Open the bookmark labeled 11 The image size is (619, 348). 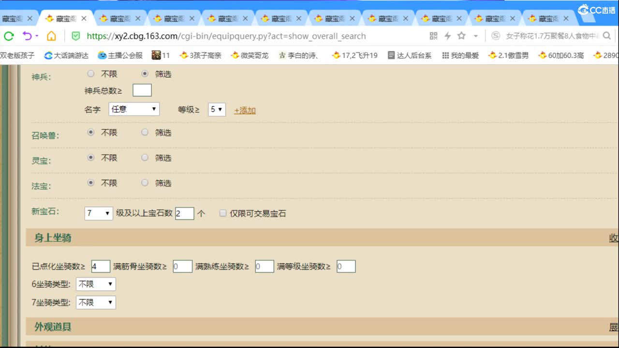pos(161,55)
